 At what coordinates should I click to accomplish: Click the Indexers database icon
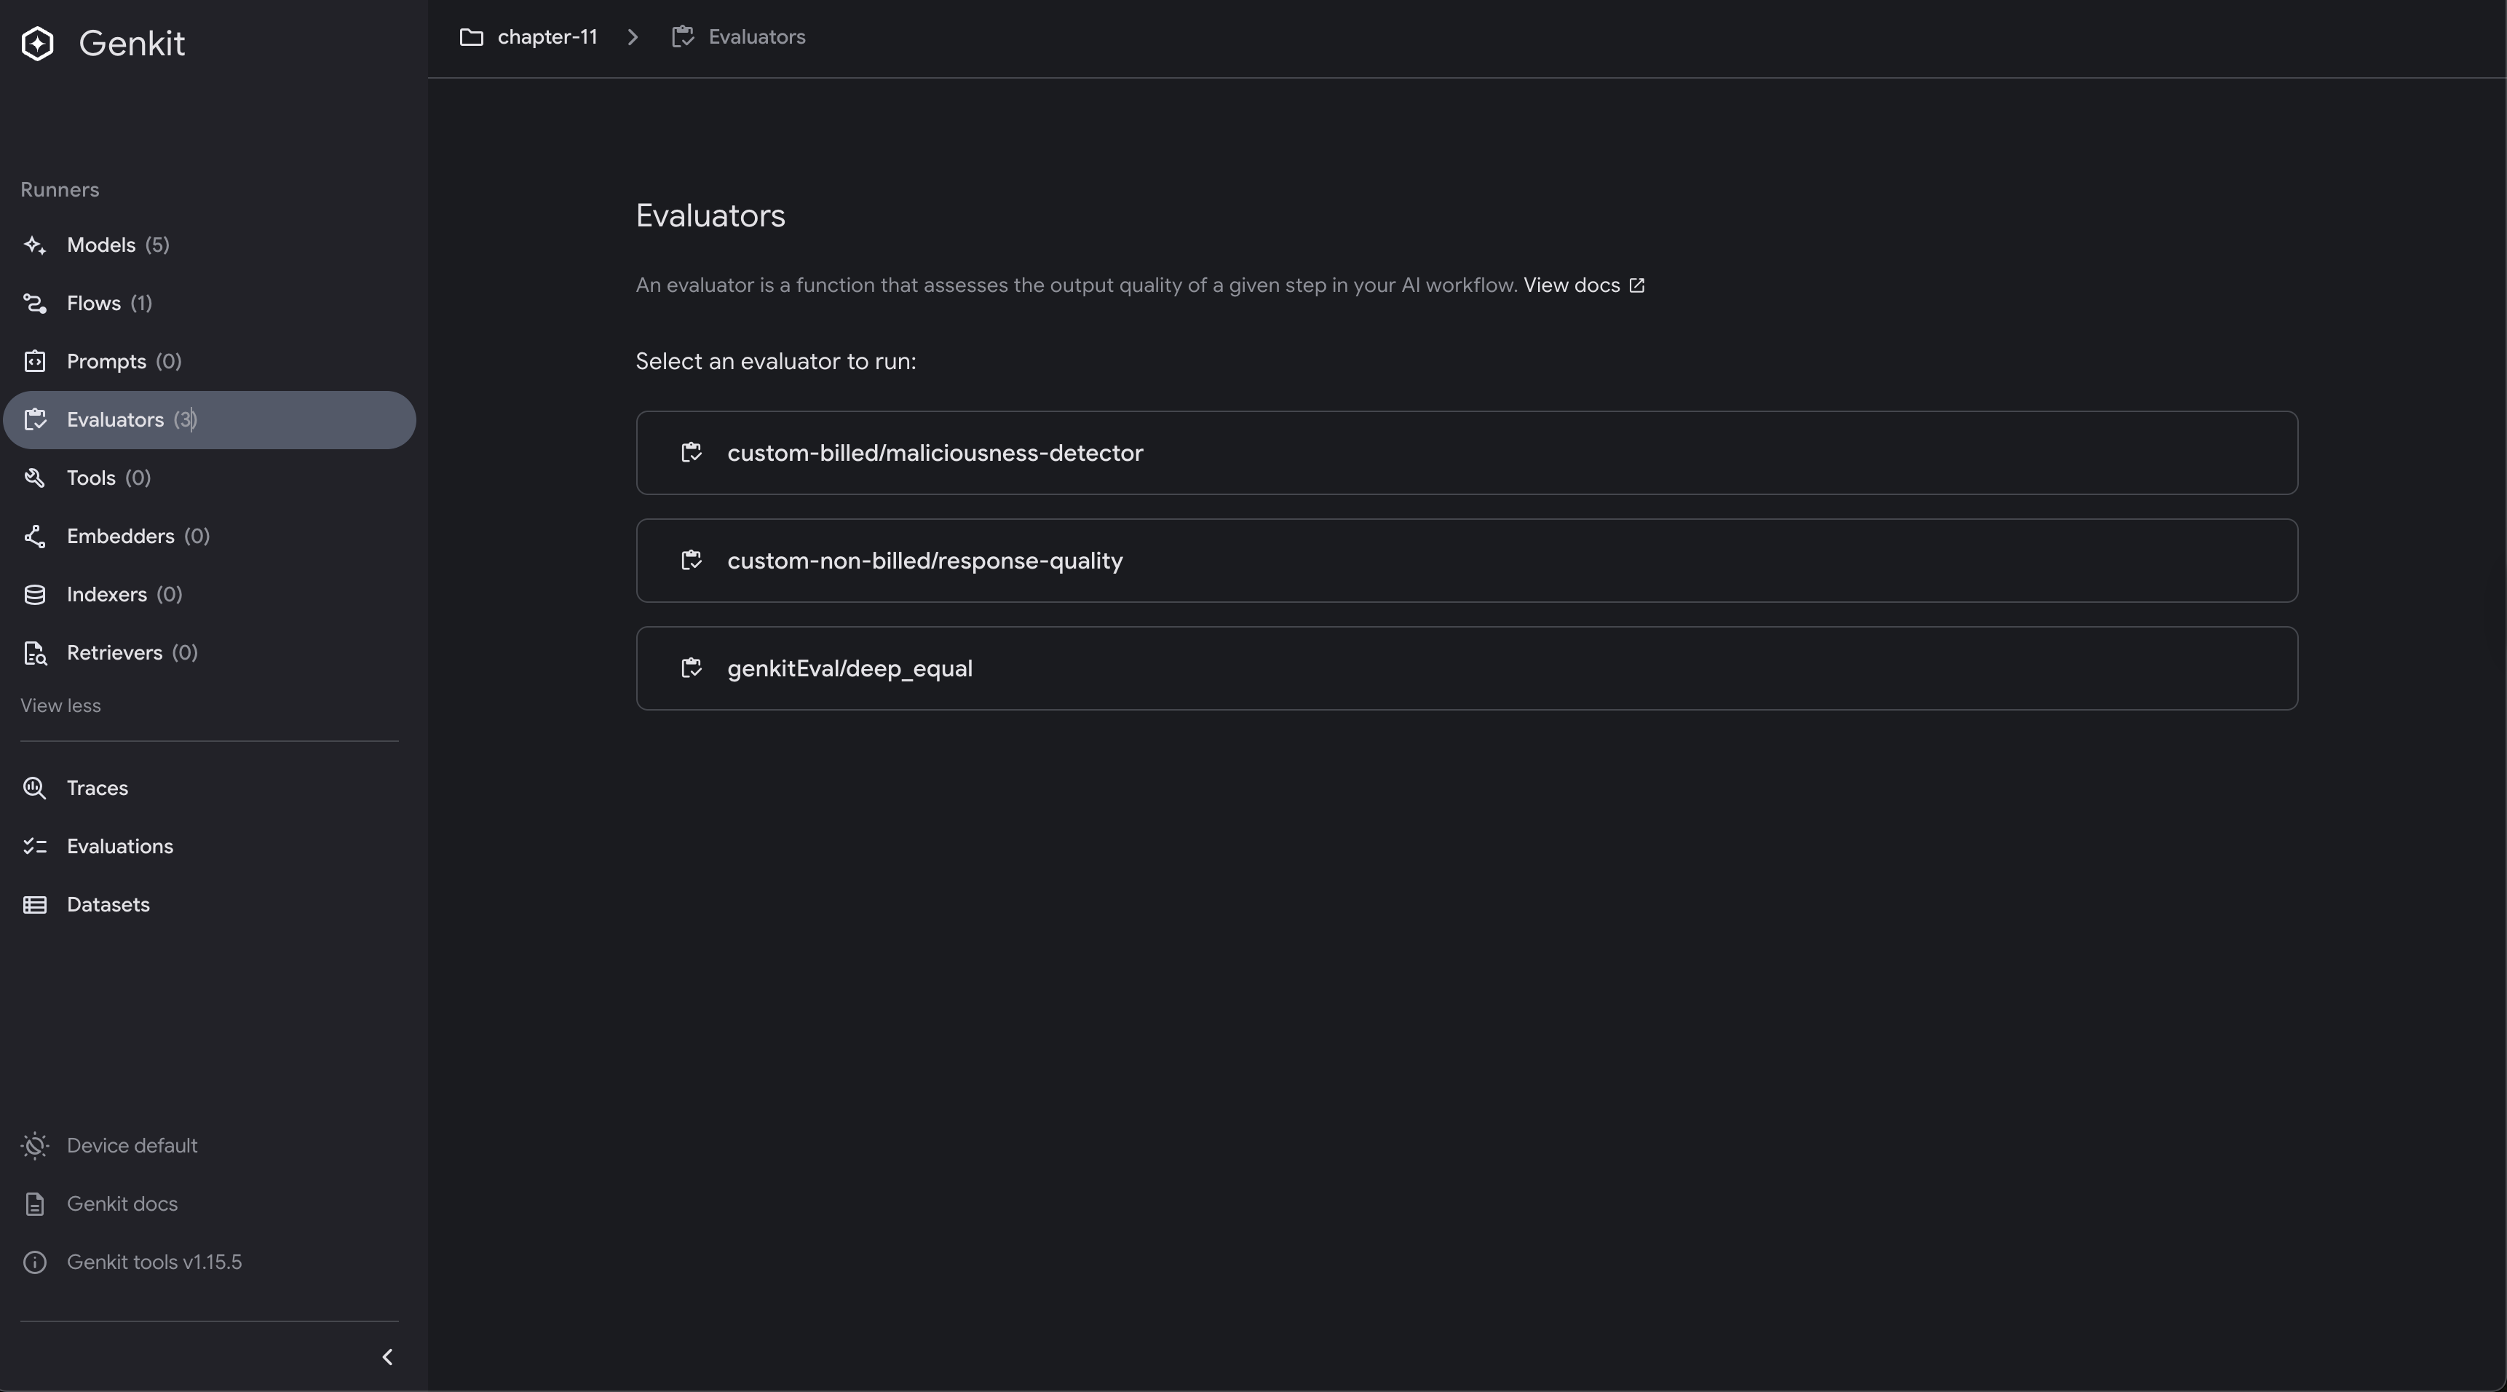click(x=35, y=595)
